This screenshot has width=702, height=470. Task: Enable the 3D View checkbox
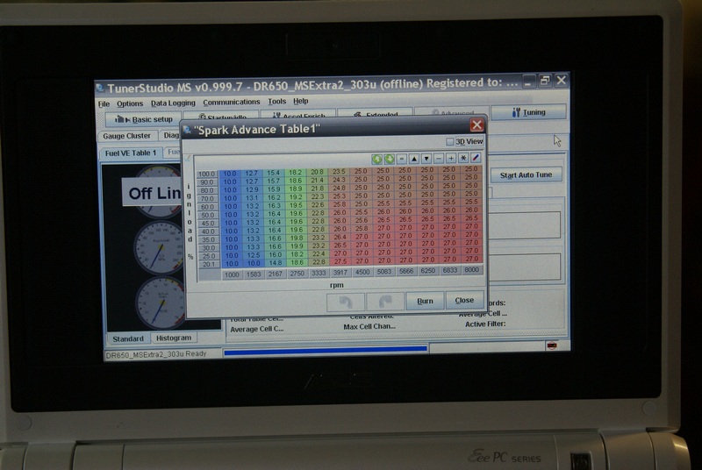[x=449, y=142]
